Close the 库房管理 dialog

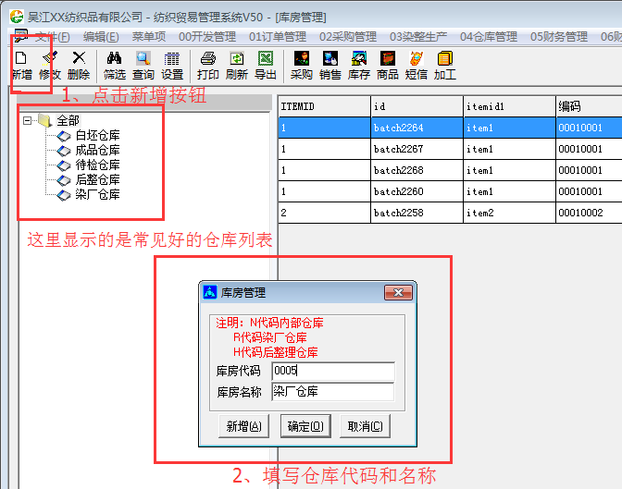coord(398,293)
